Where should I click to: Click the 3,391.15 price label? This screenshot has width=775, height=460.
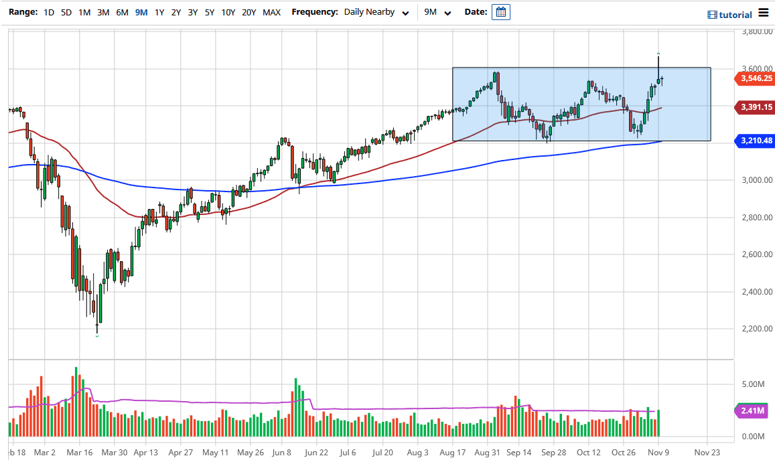click(x=756, y=107)
